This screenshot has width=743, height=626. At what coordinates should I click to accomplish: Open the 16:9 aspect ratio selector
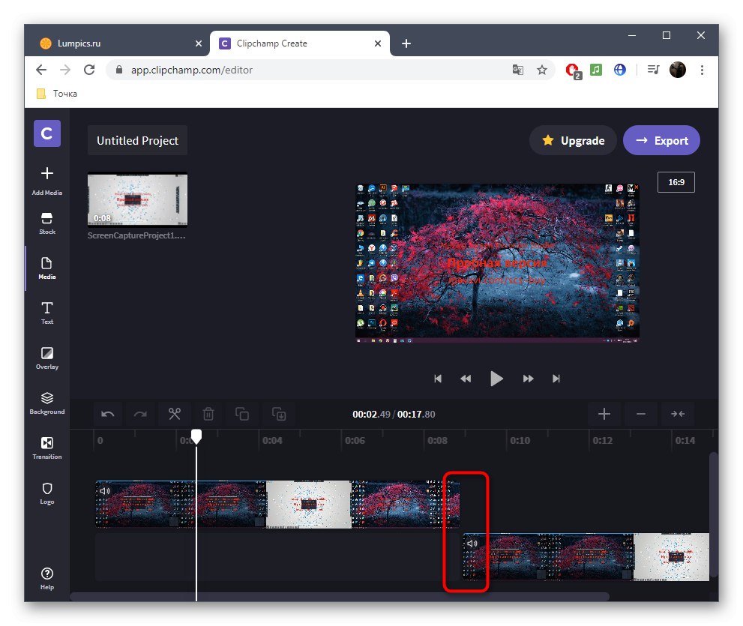click(676, 181)
